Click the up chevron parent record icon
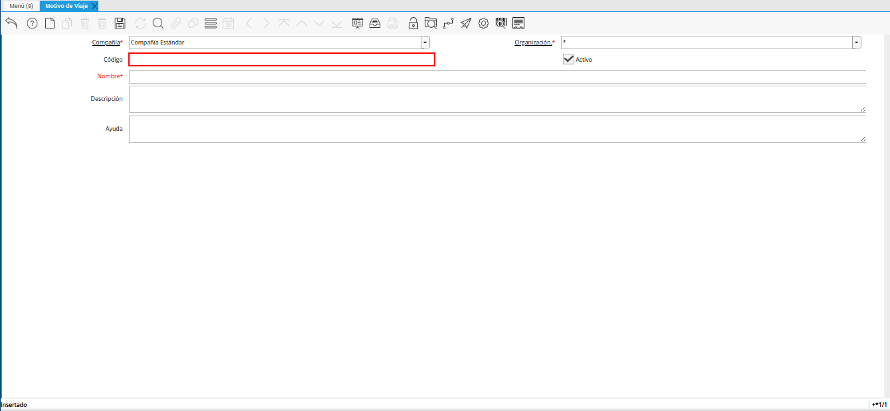The height and width of the screenshot is (411, 890). (302, 23)
